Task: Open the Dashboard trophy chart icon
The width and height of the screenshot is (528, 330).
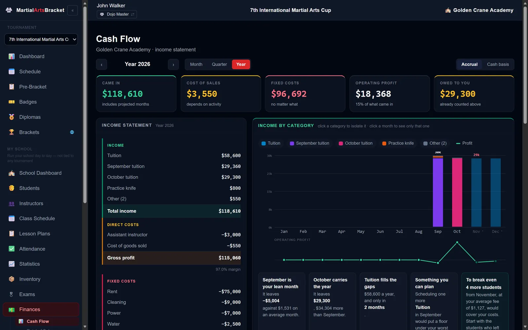Action: pos(12,56)
